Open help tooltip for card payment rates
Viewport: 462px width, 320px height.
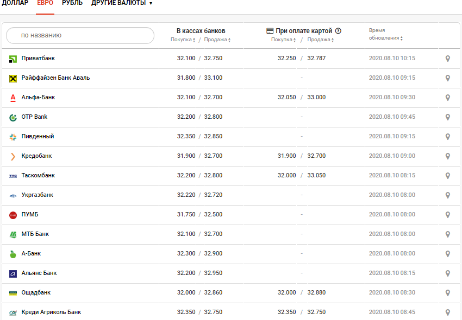pos(338,30)
